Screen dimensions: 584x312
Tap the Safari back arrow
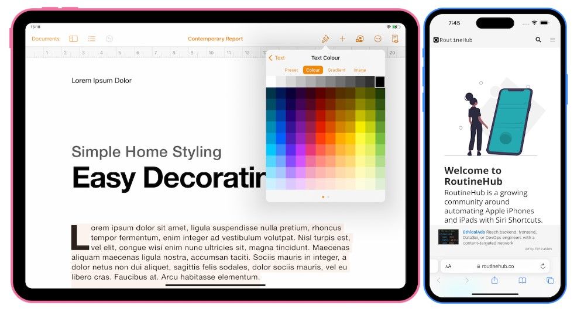click(x=439, y=280)
